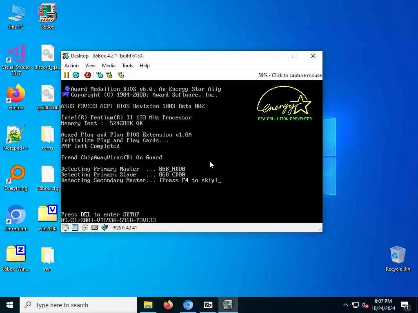Select the This PC desktop icon
The height and width of the screenshot is (313, 418).
click(16, 16)
